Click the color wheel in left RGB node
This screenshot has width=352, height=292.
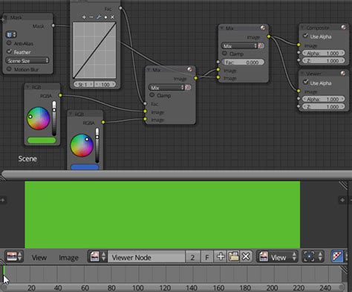pos(39,118)
